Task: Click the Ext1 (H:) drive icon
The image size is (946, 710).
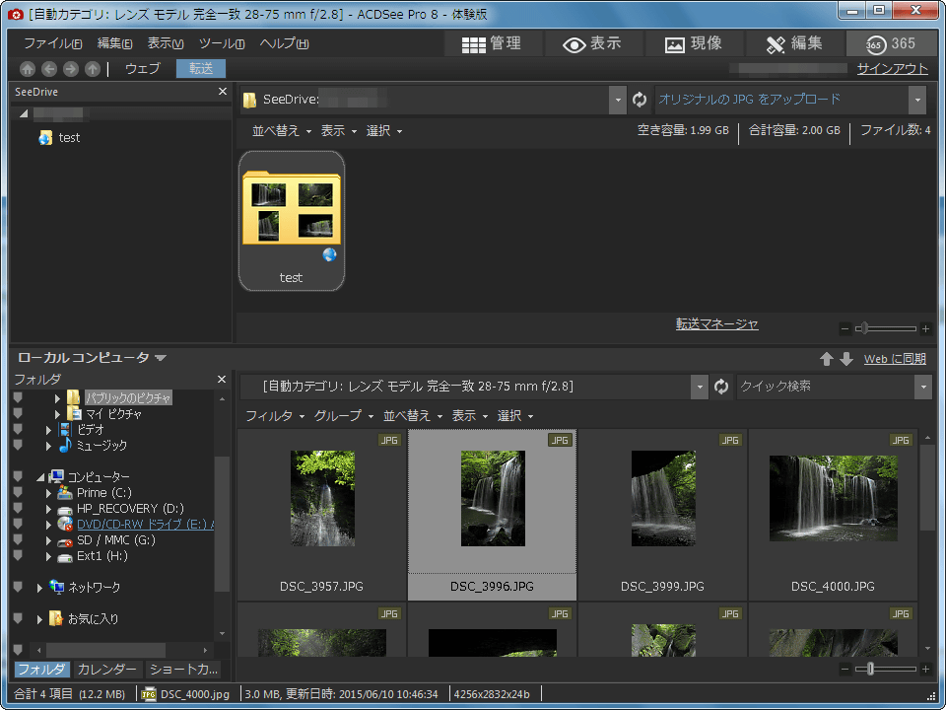Action: pyautogui.click(x=64, y=556)
